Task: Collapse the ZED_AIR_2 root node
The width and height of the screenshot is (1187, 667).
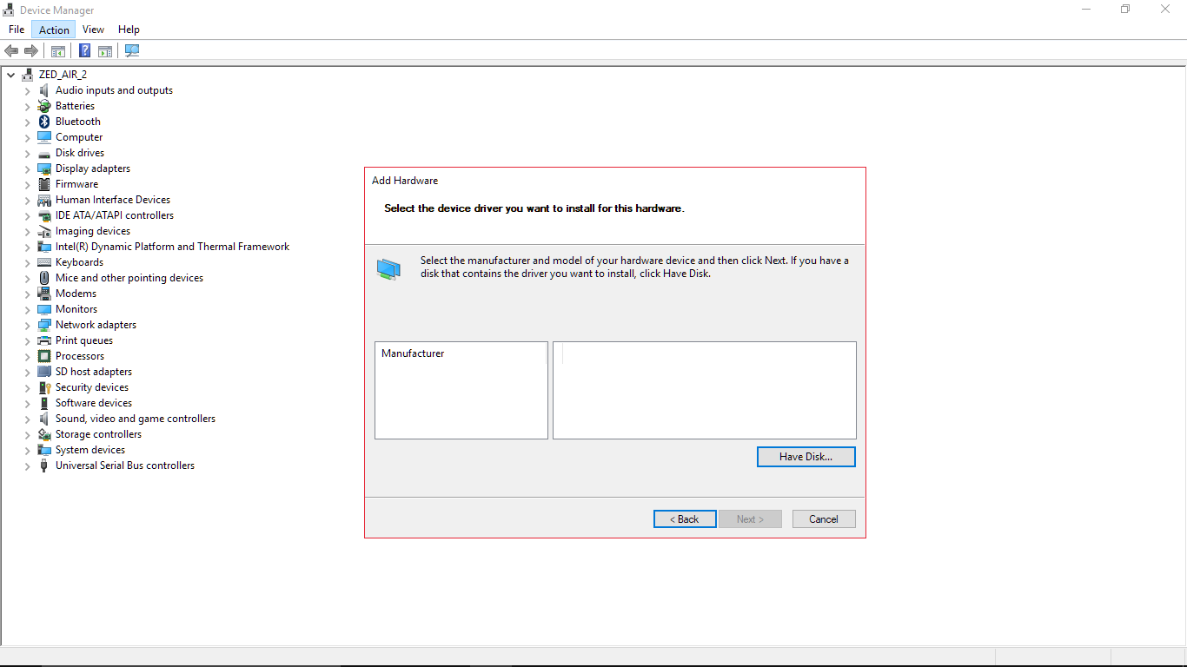Action: pyautogui.click(x=10, y=76)
